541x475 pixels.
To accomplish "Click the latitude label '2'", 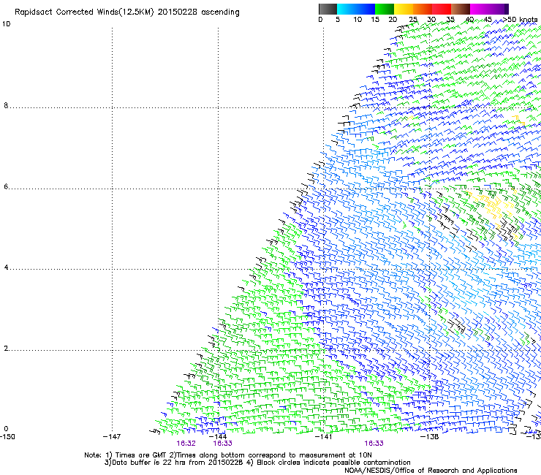I will tap(6, 349).
